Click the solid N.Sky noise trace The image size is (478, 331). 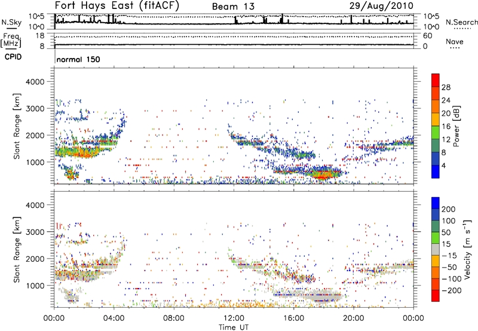(x=234, y=23)
